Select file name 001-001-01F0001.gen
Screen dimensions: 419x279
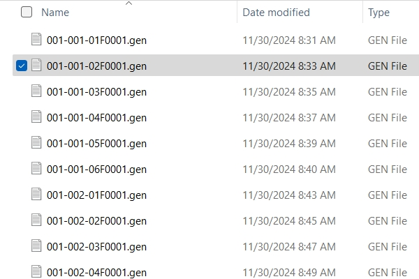tap(96, 40)
